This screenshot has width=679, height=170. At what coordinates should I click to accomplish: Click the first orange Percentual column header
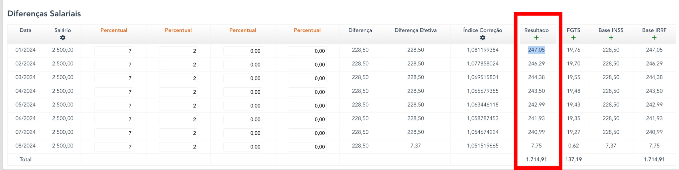click(x=114, y=30)
